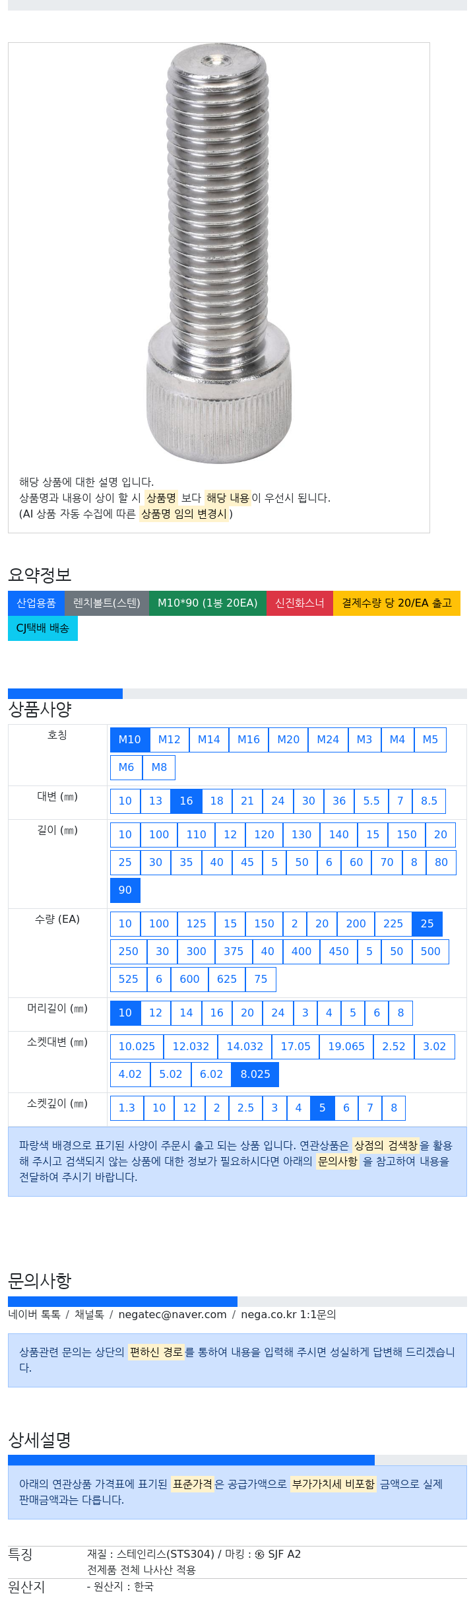
Task: Click the red 신진화스너 brand tag
Action: [300, 603]
